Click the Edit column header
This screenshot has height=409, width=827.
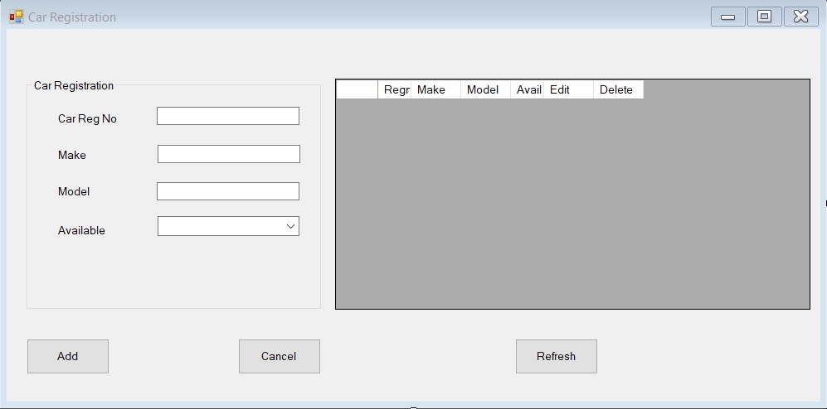(568, 89)
